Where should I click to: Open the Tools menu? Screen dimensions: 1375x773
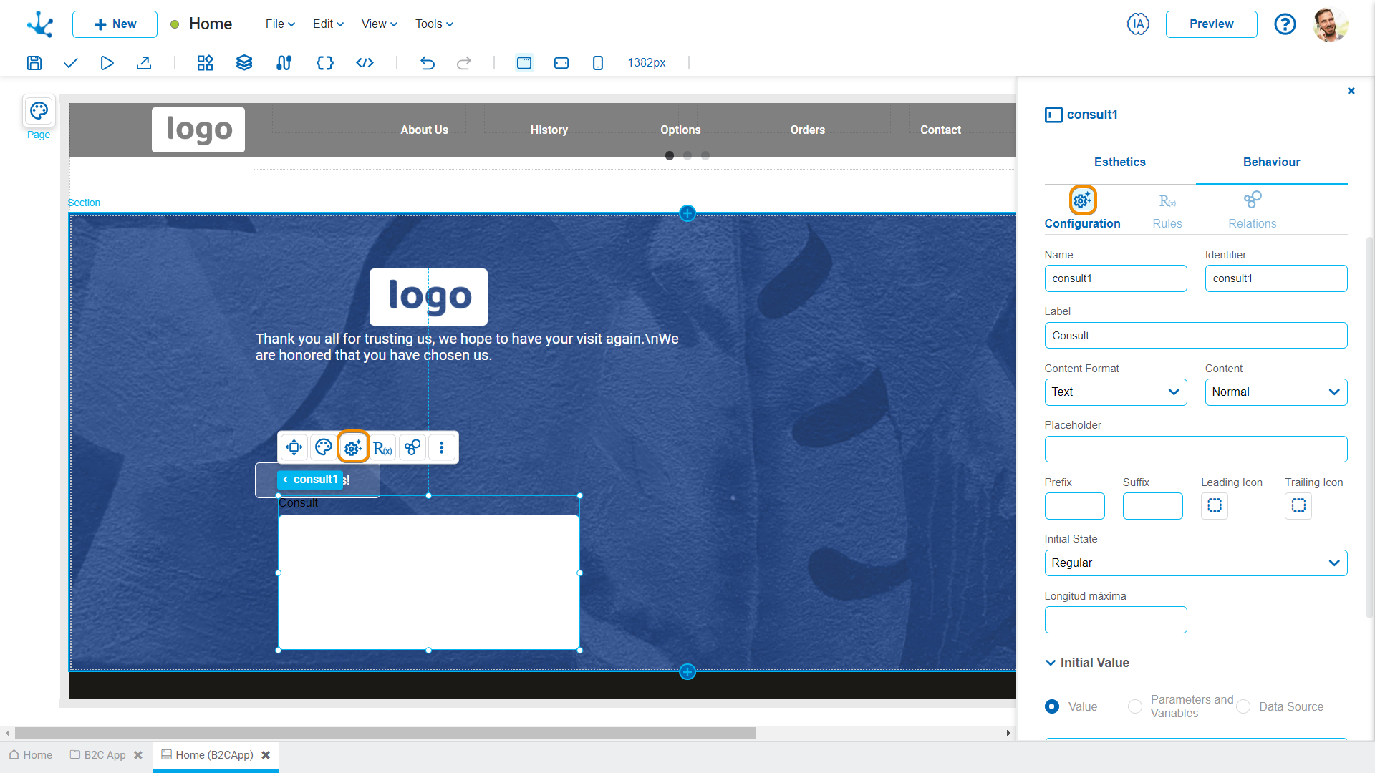434,24
